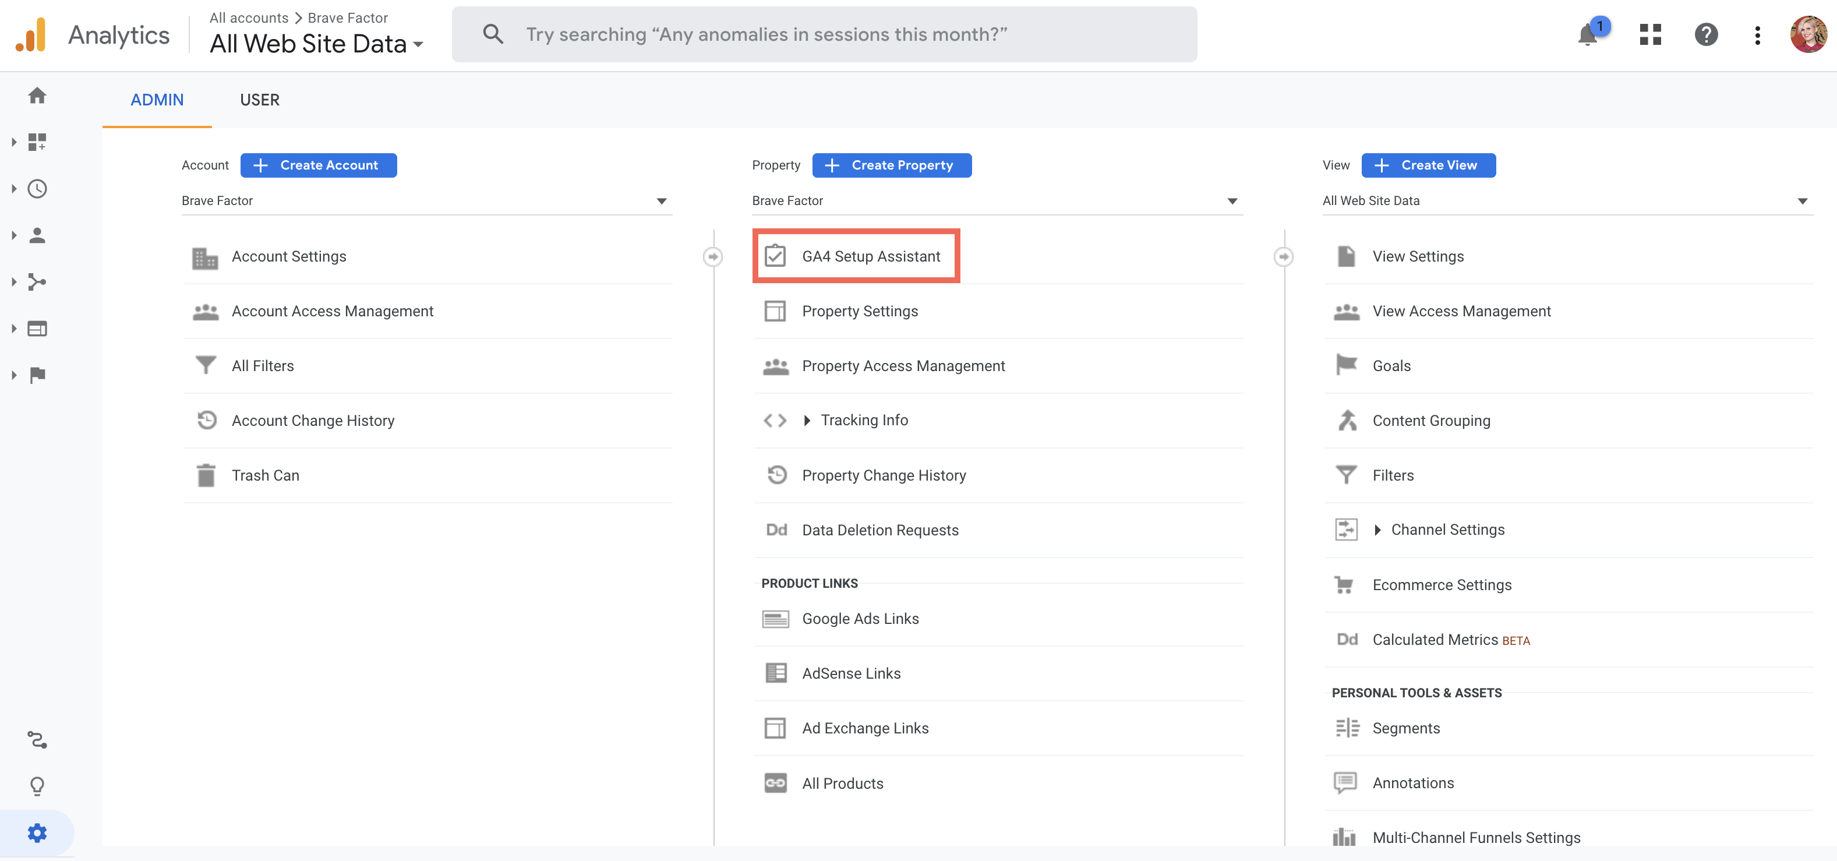
Task: Open the Discover lightbulb icon
Action: (x=37, y=786)
